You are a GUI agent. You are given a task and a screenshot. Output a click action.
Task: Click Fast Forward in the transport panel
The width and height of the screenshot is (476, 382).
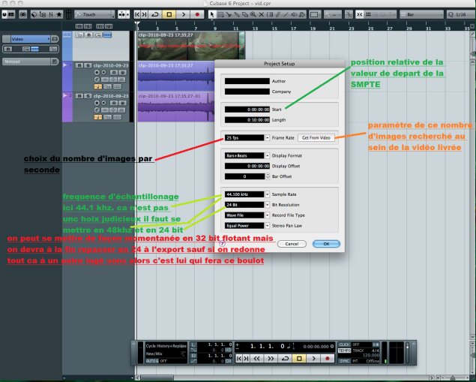pos(271,359)
